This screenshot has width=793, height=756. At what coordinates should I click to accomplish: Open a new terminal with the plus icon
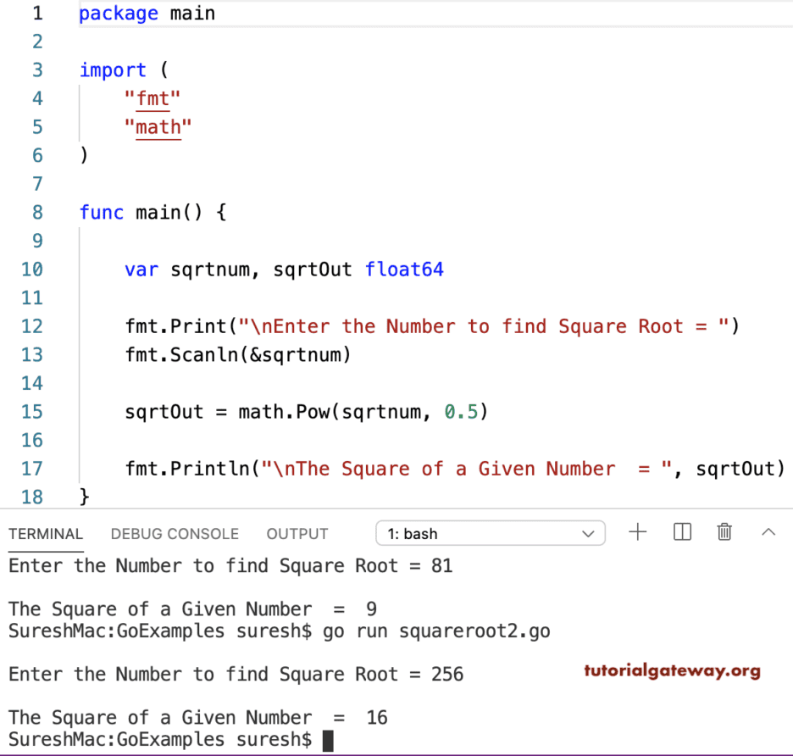tap(638, 532)
